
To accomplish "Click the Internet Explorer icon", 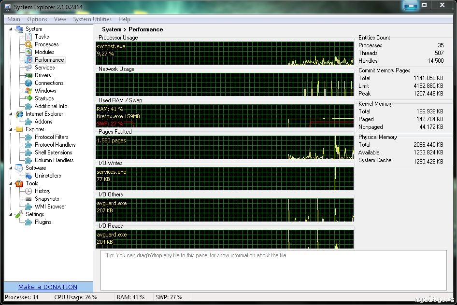I will (19, 114).
